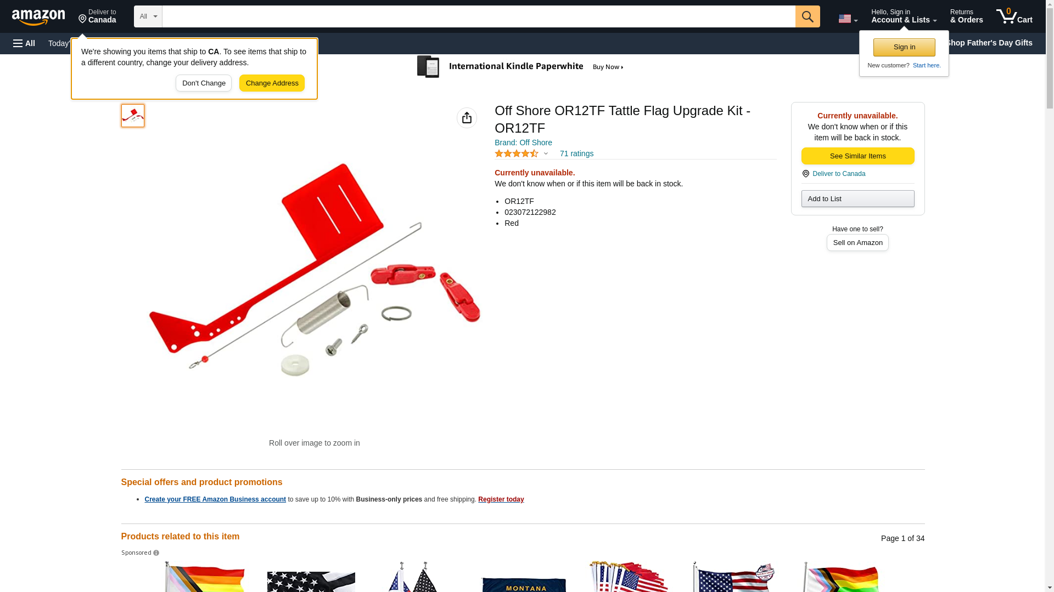1054x592 pixels.
Task: Select the red flag product thumbnail
Action: (133, 116)
